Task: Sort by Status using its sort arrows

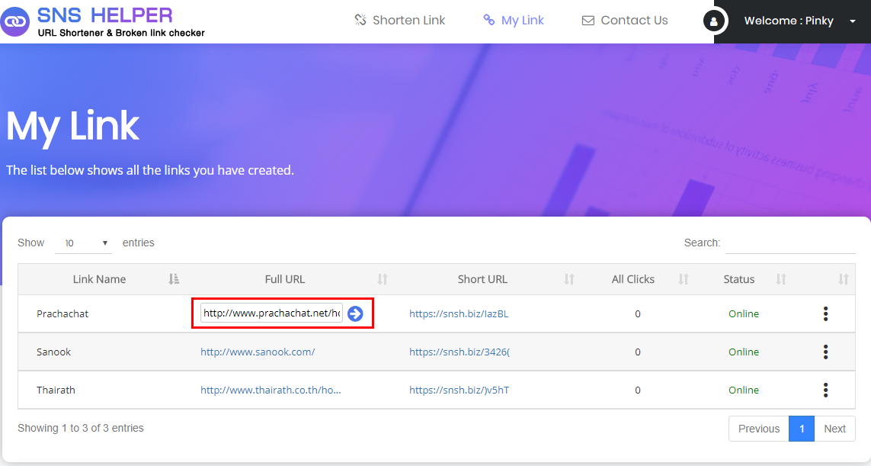Action: click(781, 279)
